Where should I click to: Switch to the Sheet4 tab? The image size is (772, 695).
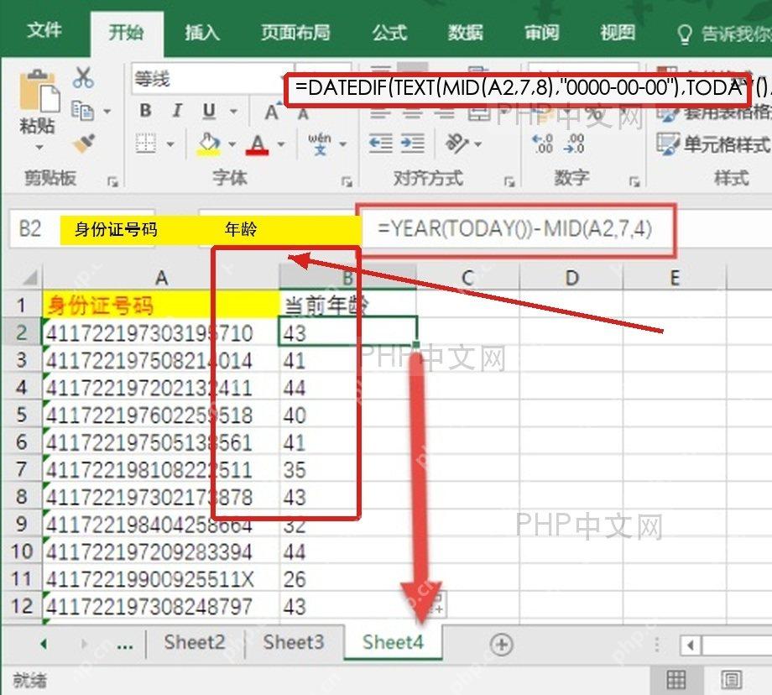(393, 642)
